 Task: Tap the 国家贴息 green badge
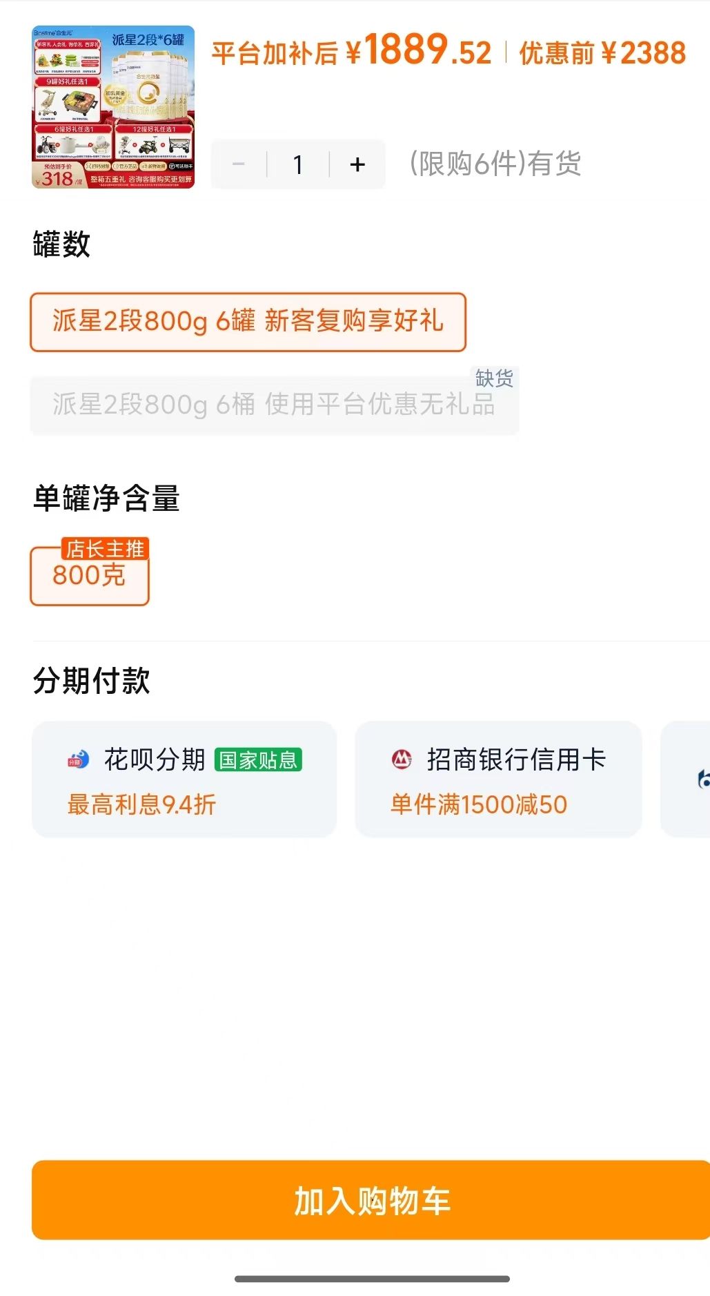tap(258, 760)
